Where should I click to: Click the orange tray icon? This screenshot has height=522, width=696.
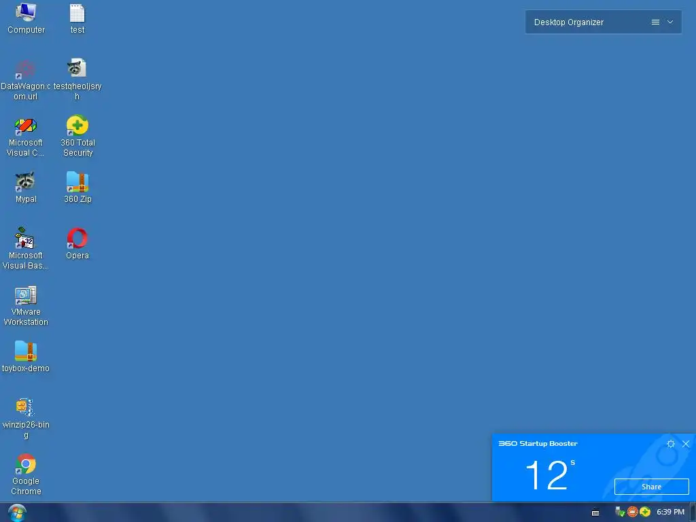coord(633,512)
